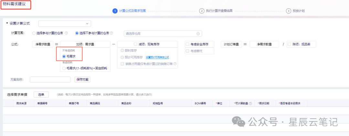Viewport: 349px width, 136px height.
Task: Click 保存方案 button
Action: [82, 79]
